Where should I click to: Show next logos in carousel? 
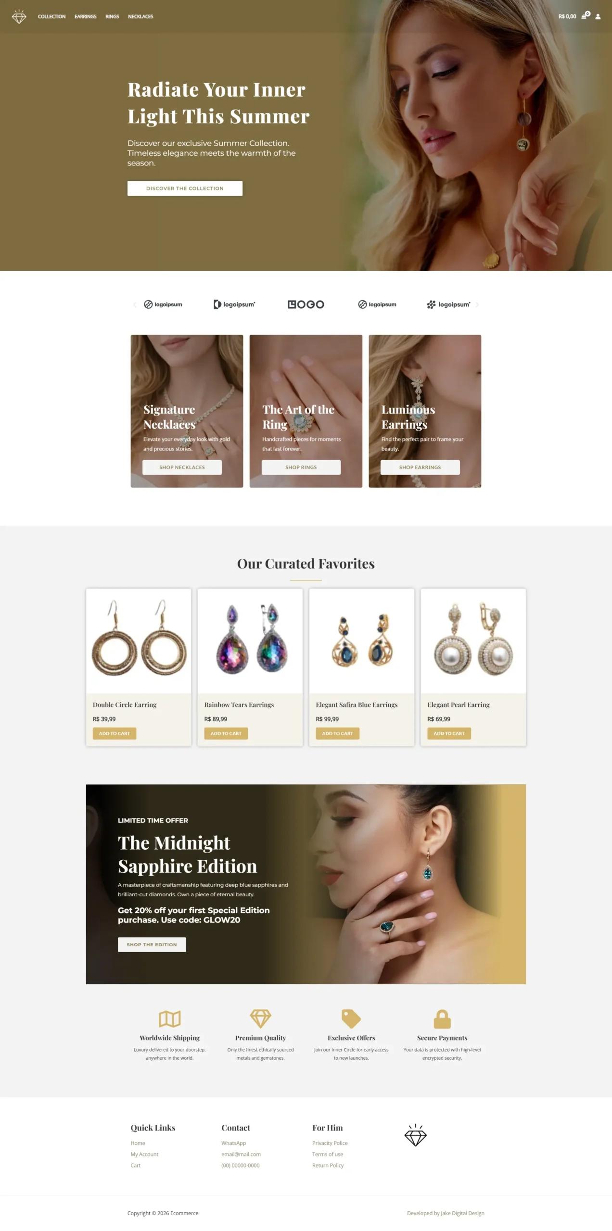click(477, 304)
